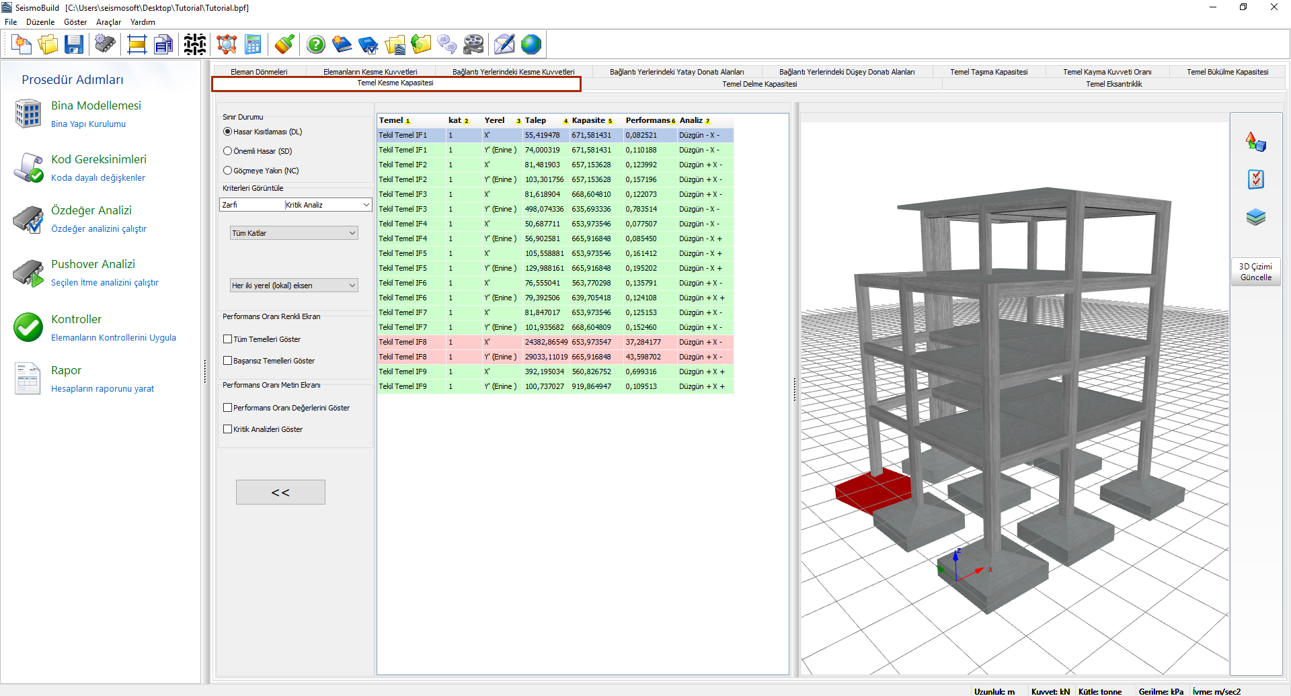1291x696 pixels.
Task: Select the Önemli Hasar (SD) radio button
Action: [228, 151]
